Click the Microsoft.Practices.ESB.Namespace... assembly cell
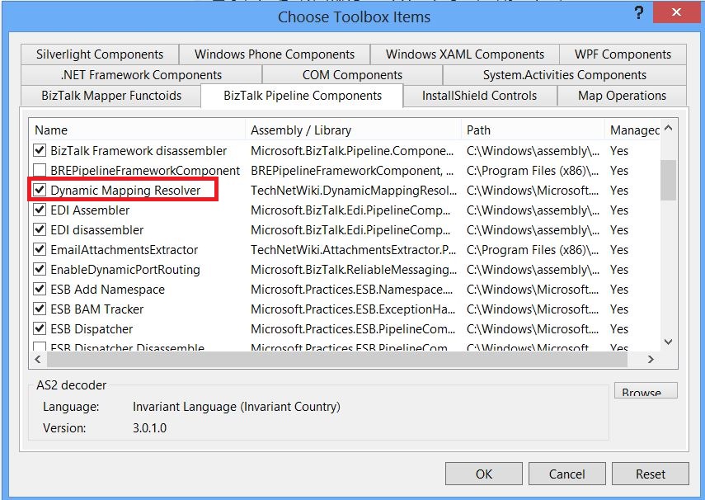The image size is (705, 500). 351,290
